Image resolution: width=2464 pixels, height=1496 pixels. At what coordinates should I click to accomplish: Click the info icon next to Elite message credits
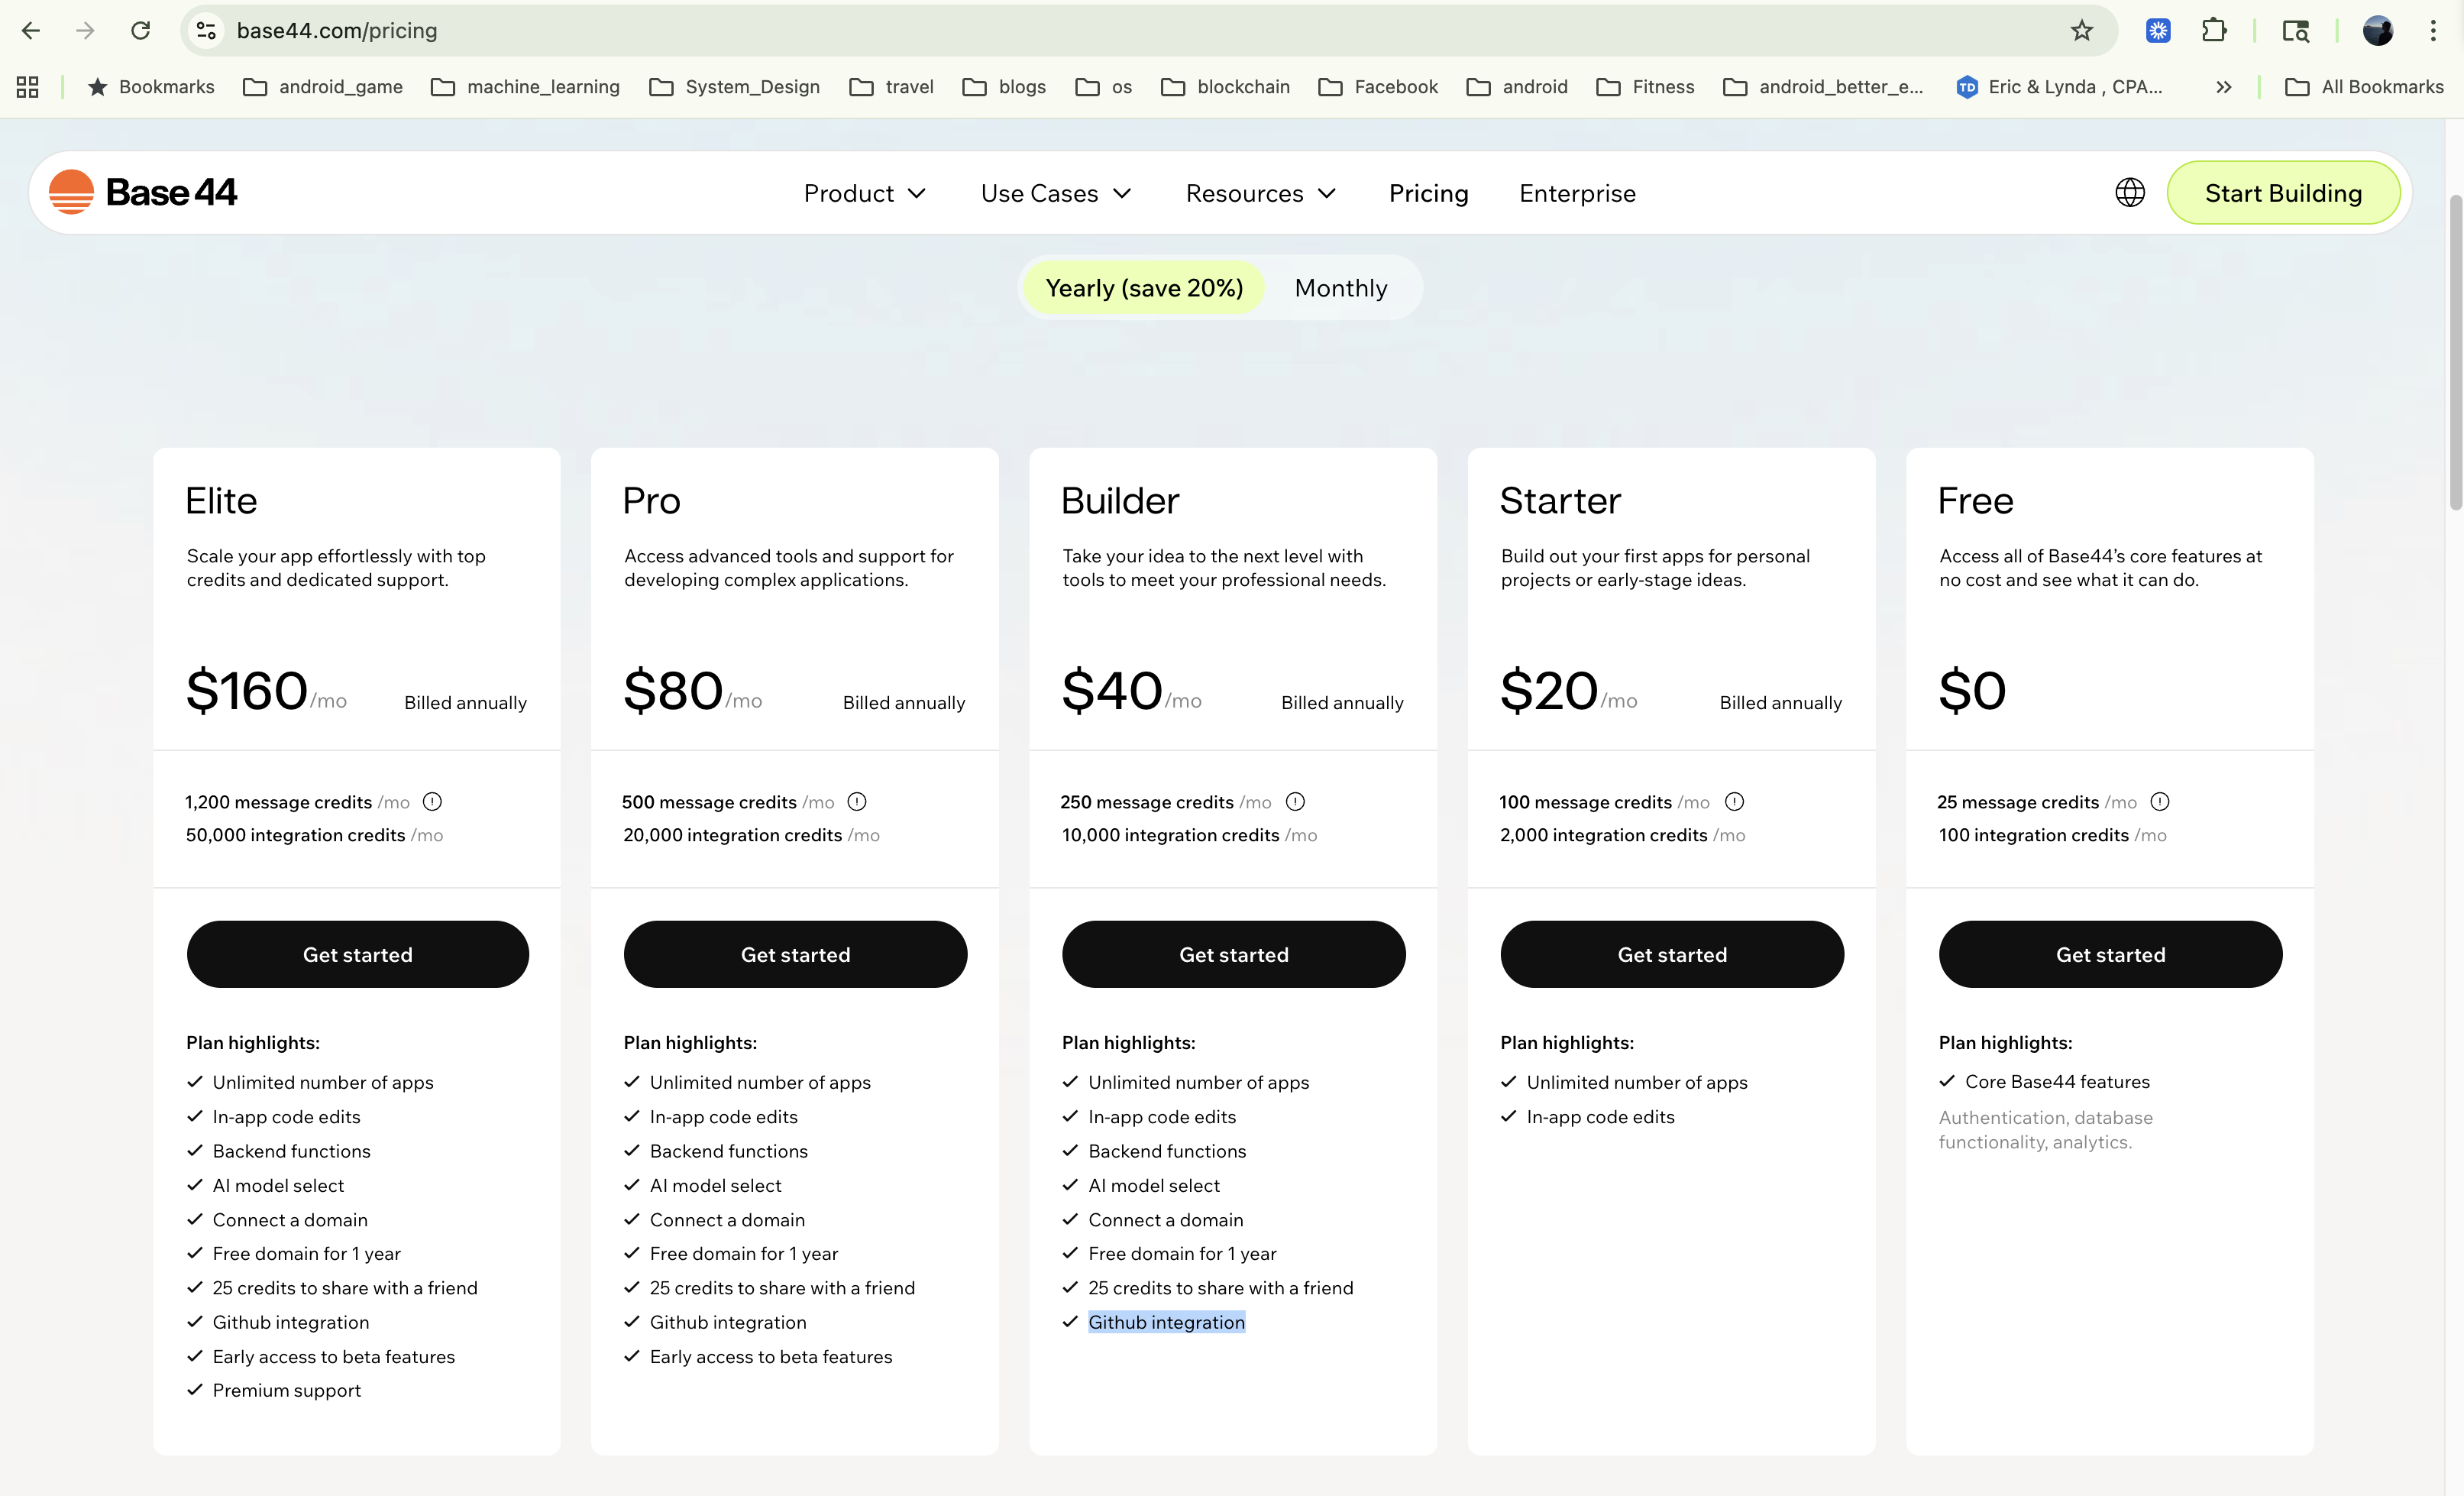(432, 801)
